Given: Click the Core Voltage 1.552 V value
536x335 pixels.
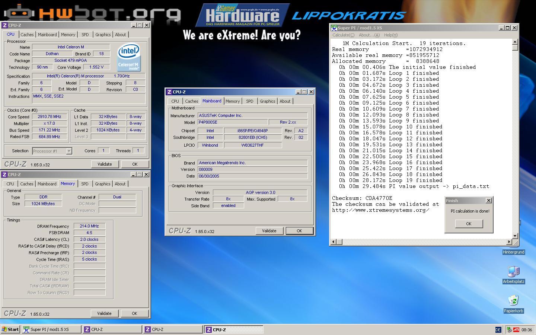Looking at the screenshot, I should tap(97, 67).
